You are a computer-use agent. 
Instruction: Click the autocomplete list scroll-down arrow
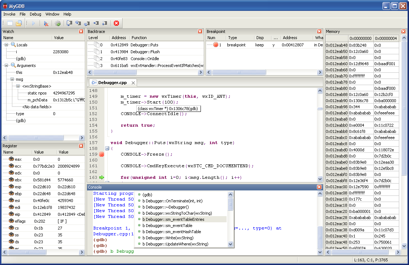coord(230,244)
